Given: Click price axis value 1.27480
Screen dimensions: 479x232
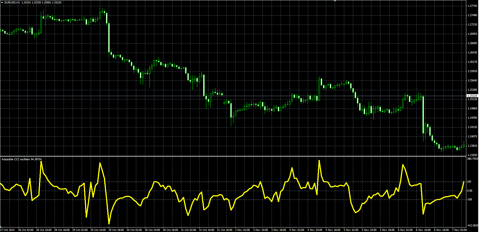Looking at the screenshot, I should tap(472, 15).
